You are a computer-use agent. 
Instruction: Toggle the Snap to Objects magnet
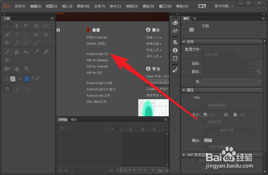pyautogui.click(x=7, y=89)
